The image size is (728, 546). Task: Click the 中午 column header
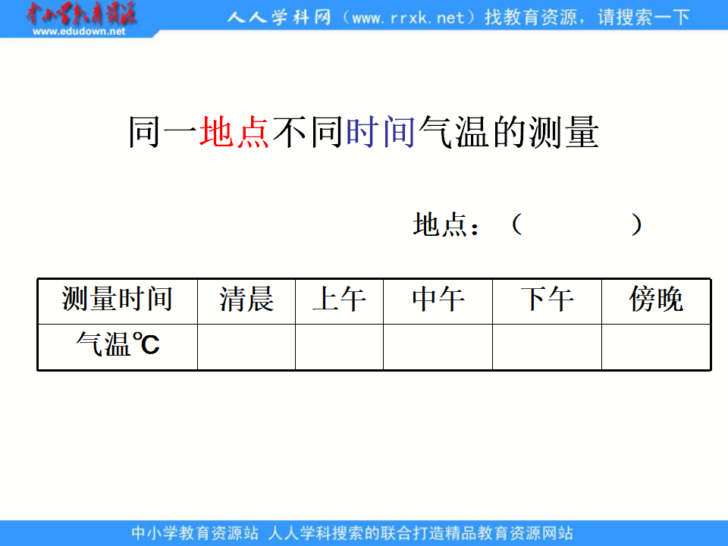click(438, 301)
